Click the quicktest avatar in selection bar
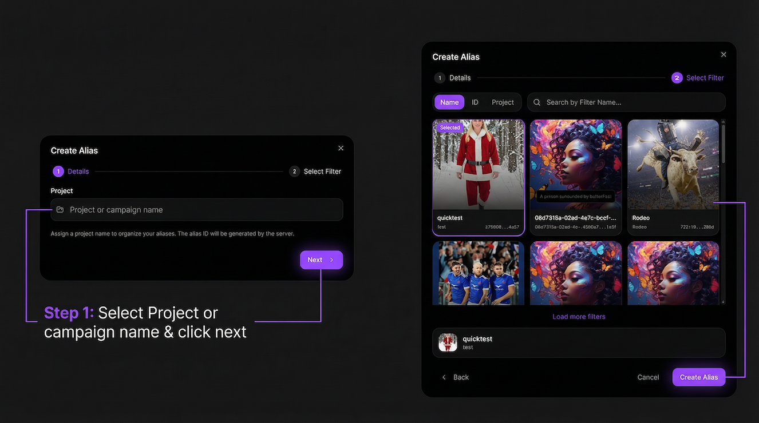 click(448, 342)
